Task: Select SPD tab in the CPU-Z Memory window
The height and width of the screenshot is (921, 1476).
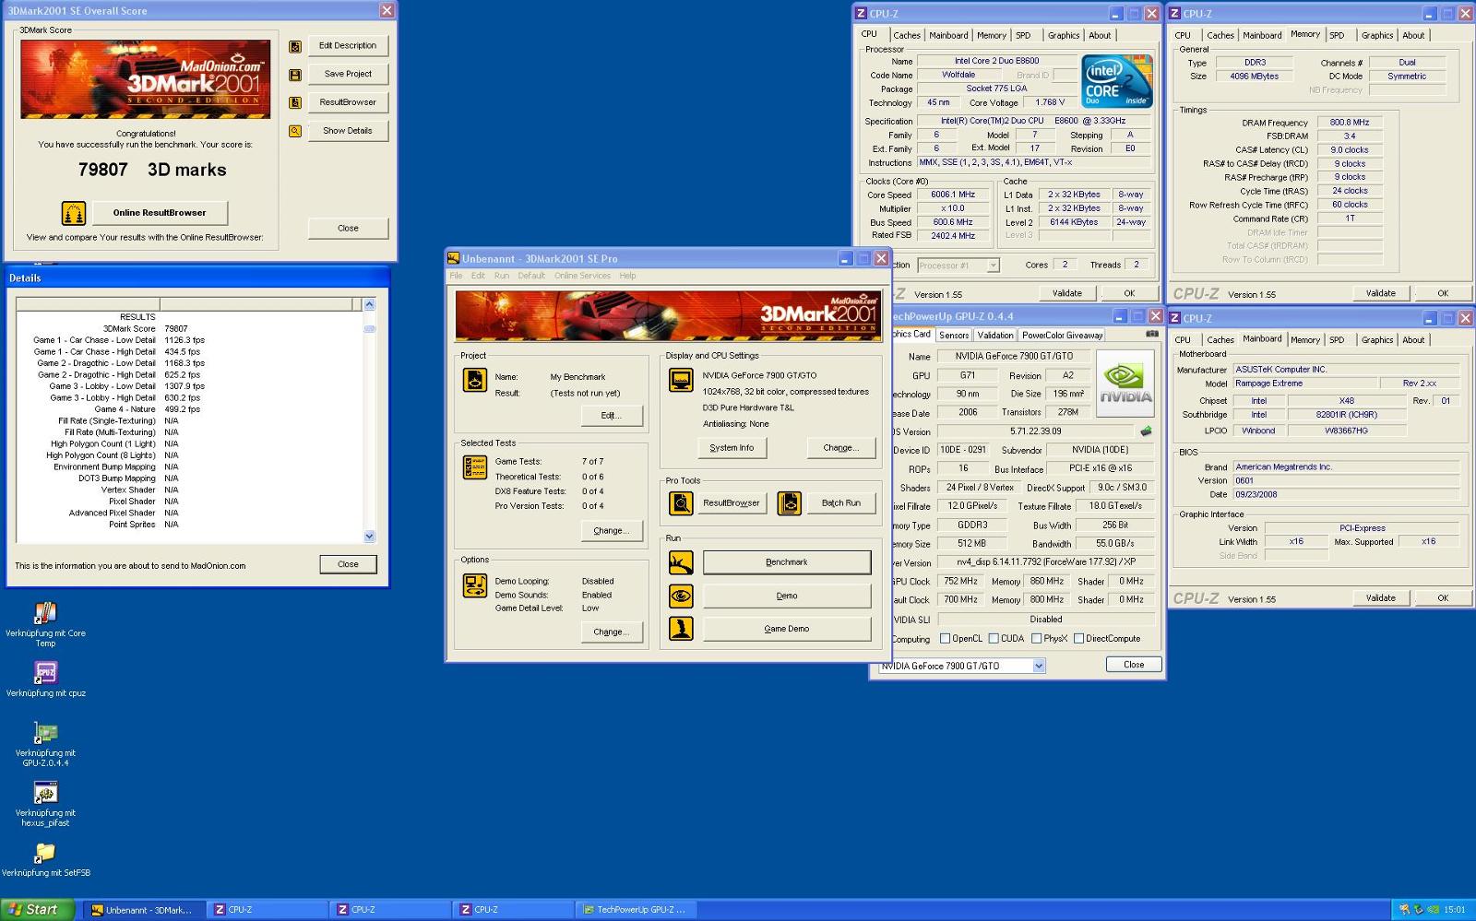Action: click(1337, 36)
